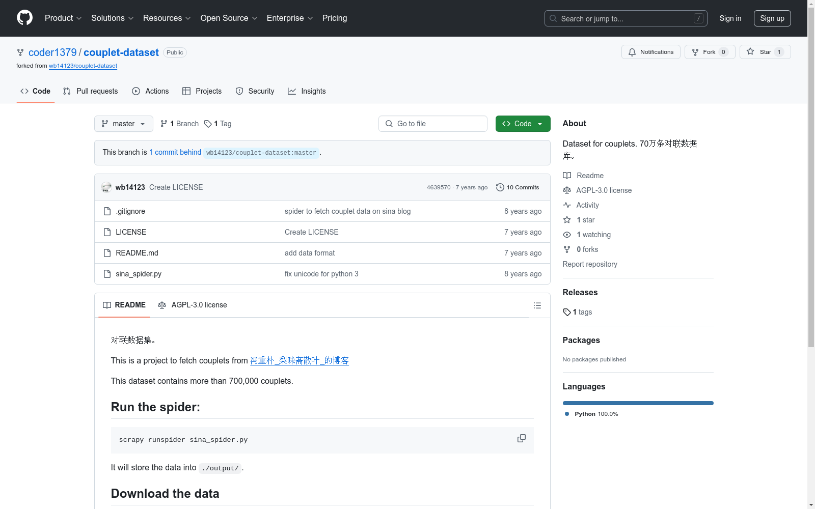Expand the Product menu
The width and height of the screenshot is (815, 509).
tap(63, 18)
